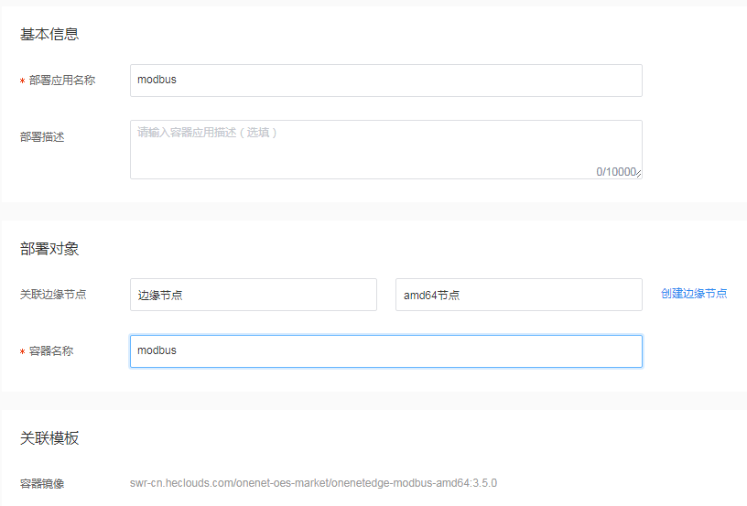Focus the 部署描述 description textarea
This screenshot has width=747, height=506.
(x=386, y=149)
